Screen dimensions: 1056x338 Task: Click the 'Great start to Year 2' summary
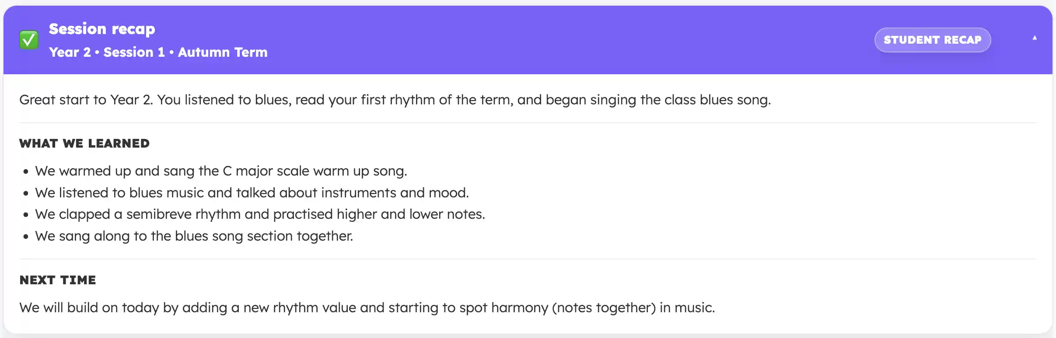tap(395, 100)
